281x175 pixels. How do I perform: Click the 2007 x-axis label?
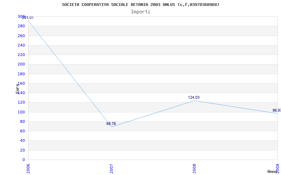pyautogui.click(x=111, y=169)
